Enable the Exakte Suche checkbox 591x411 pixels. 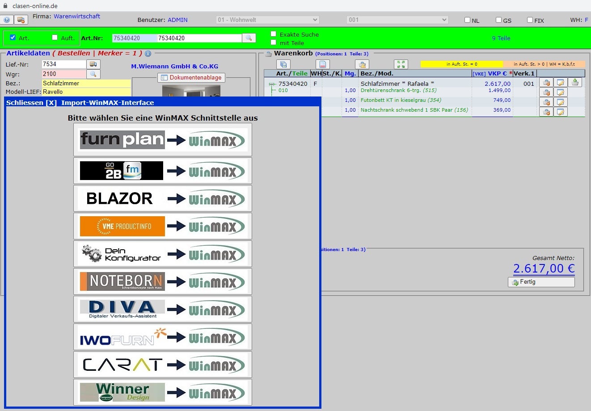click(x=274, y=34)
